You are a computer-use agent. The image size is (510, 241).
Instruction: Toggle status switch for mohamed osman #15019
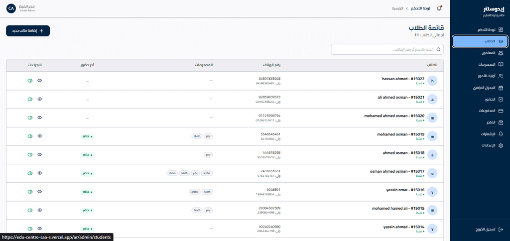click(x=30, y=136)
